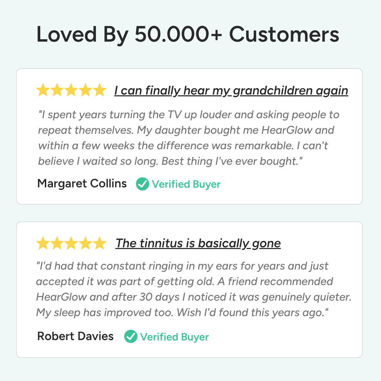Click the first star in Robert Davies' review

point(43,243)
